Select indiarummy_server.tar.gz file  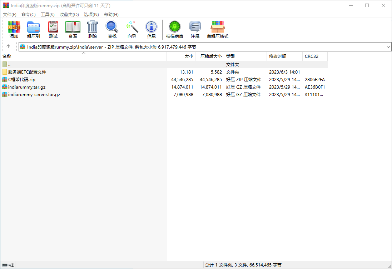point(34,95)
